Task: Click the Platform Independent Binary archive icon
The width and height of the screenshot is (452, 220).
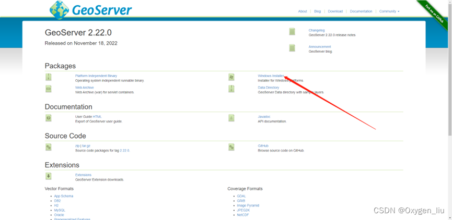Action: 49,77
